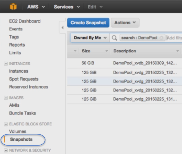The width and height of the screenshot is (182, 154).
Task: Click the Add filter input field
Action: [174, 38]
